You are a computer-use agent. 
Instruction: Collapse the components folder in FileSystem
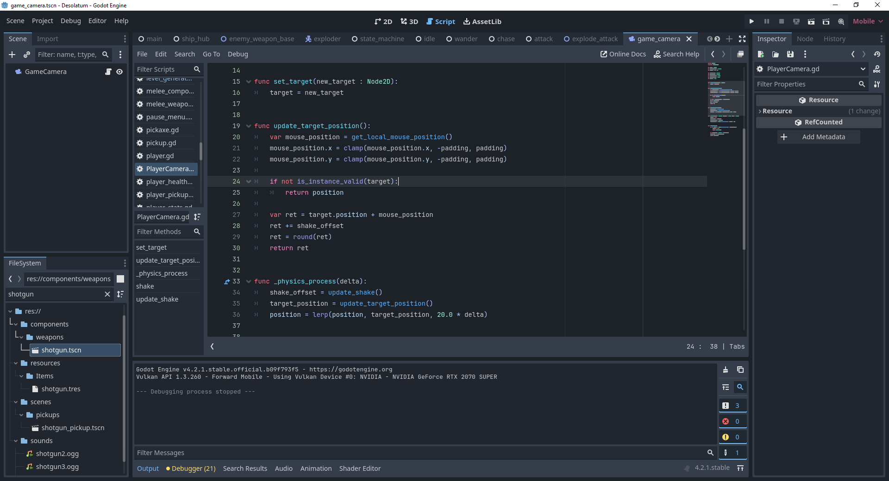tap(16, 324)
